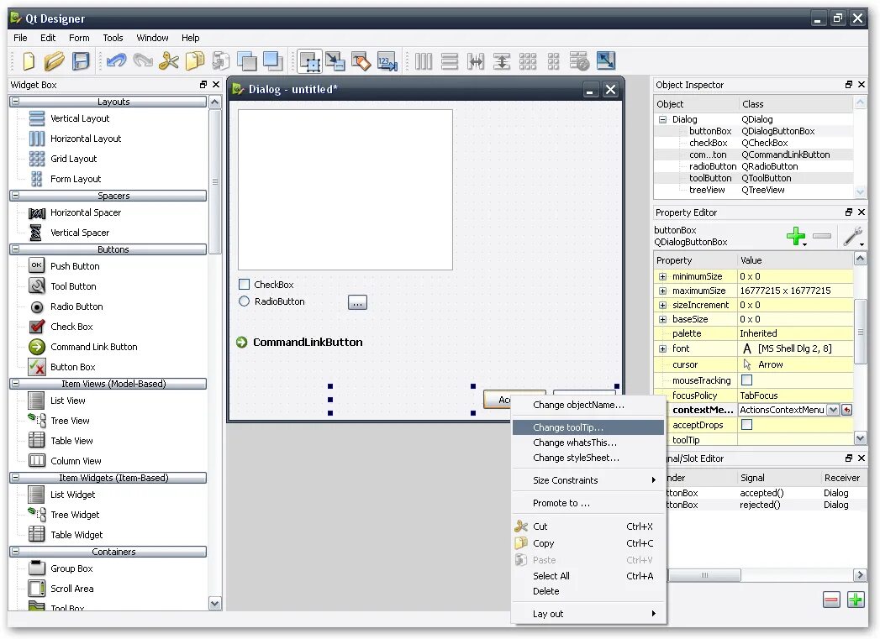880x639 pixels.
Task: Choose Change toolTip… from context menu
Action: pyautogui.click(x=588, y=427)
